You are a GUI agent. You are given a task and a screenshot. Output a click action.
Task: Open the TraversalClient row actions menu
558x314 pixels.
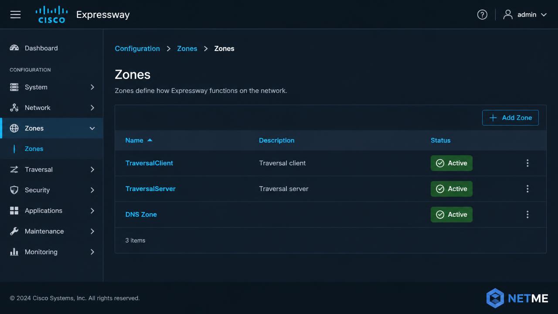coord(527,163)
